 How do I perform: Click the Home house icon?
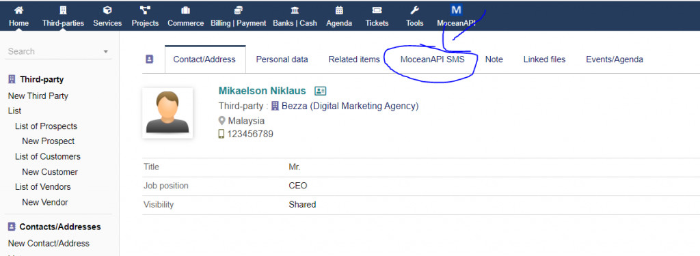pos(18,10)
